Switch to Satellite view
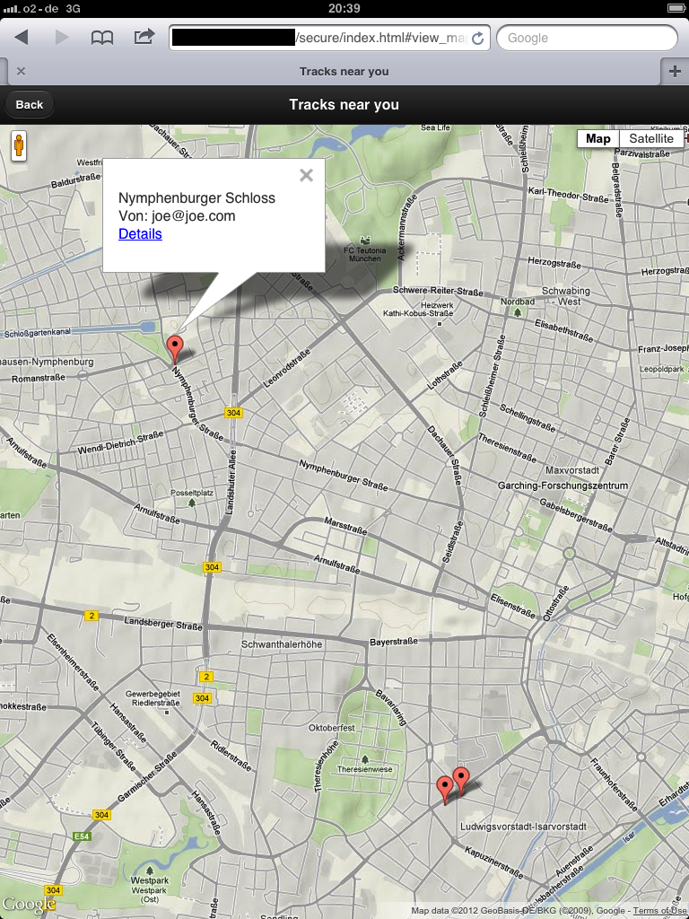689x919 pixels. point(651,138)
